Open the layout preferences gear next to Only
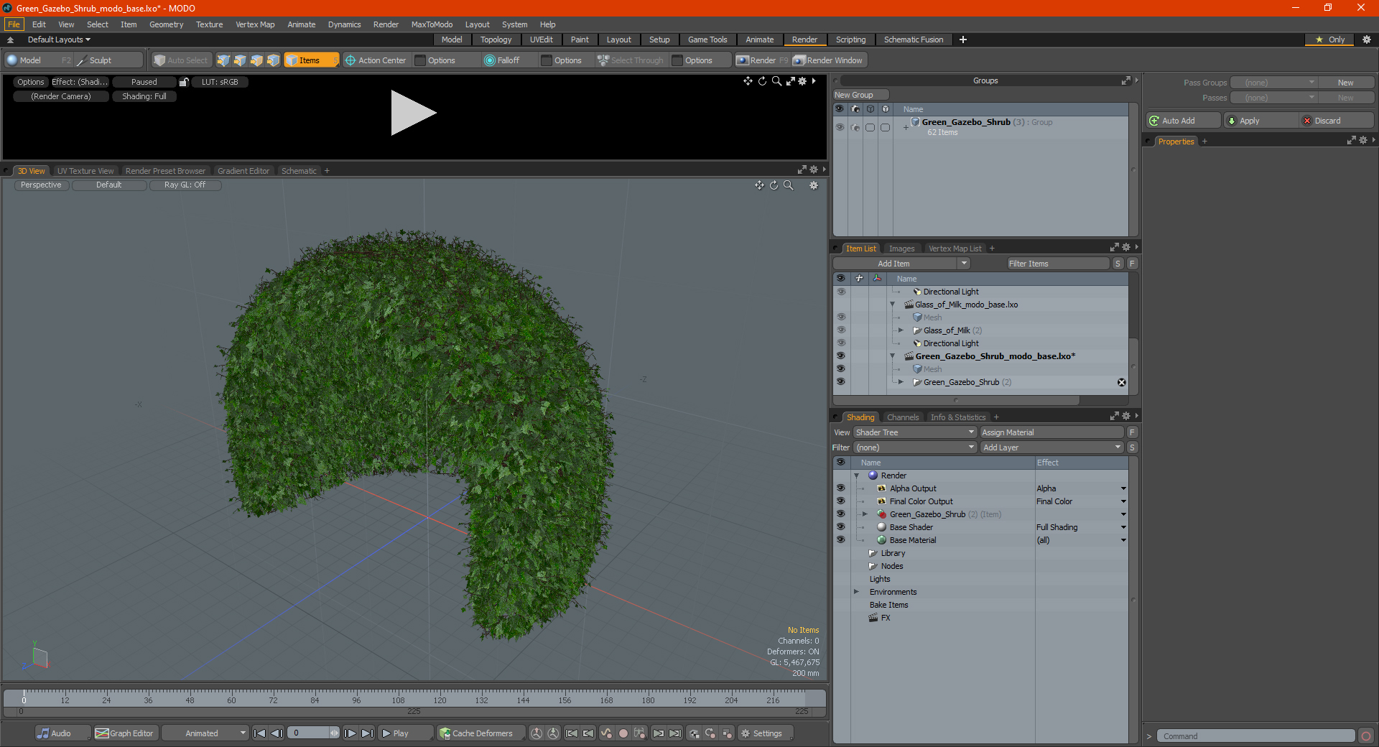Image resolution: width=1379 pixels, height=747 pixels. (1367, 40)
